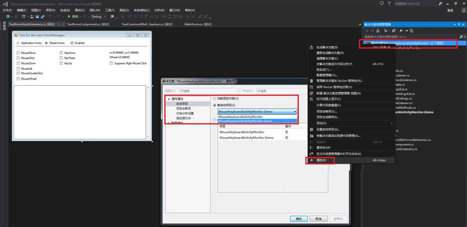Click the quick launch search magnifier icon
The height and width of the screenshot is (227, 467).
click(440, 4)
